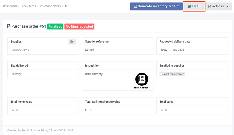Image resolution: width=234 pixels, height=135 pixels.
Task: Click the Email button
Action: [x=194, y=6]
